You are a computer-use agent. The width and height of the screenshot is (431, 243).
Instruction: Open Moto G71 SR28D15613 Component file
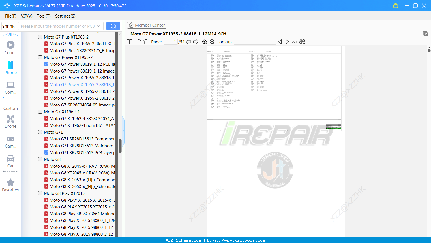coord(80,139)
